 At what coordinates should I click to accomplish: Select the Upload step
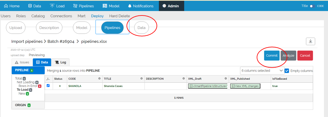(16, 28)
